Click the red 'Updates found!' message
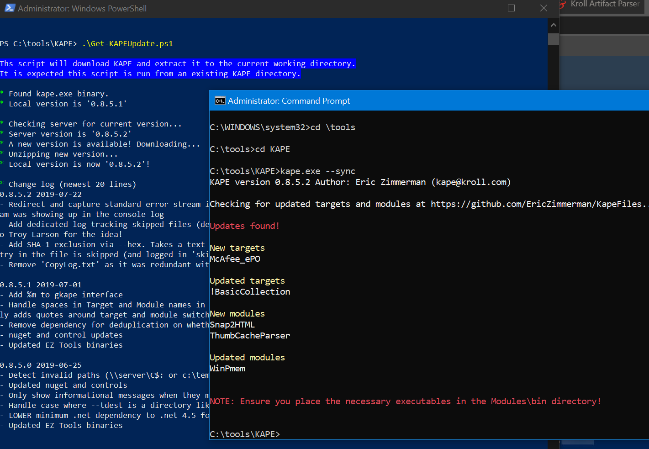649x449 pixels. point(244,226)
